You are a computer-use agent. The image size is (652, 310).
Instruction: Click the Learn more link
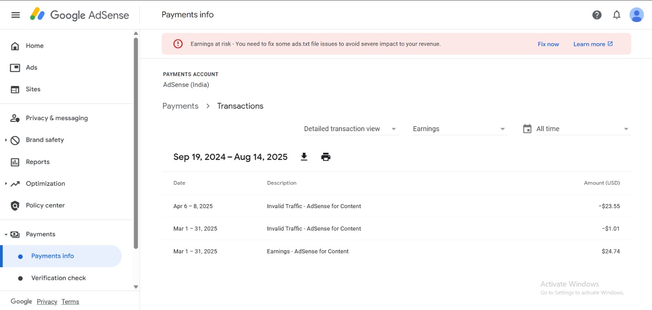(589, 44)
